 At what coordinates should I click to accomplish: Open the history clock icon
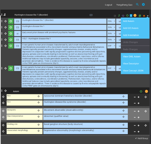pyautogui.click(x=123, y=16)
